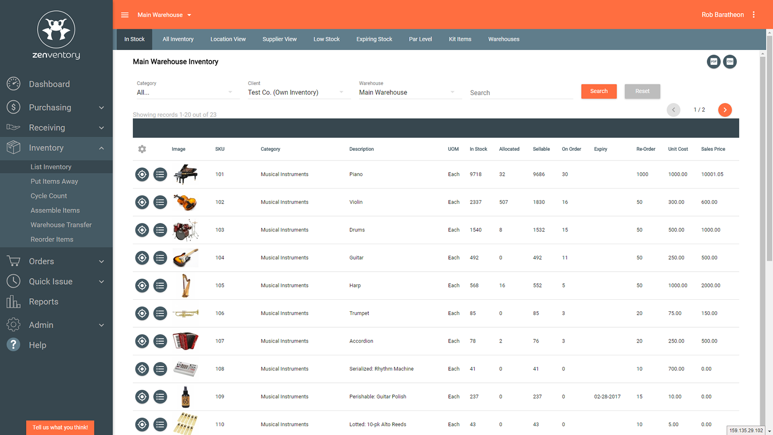The width and height of the screenshot is (773, 435).
Task: Collapse the Inventory section in the sidebar
Action: (x=101, y=148)
